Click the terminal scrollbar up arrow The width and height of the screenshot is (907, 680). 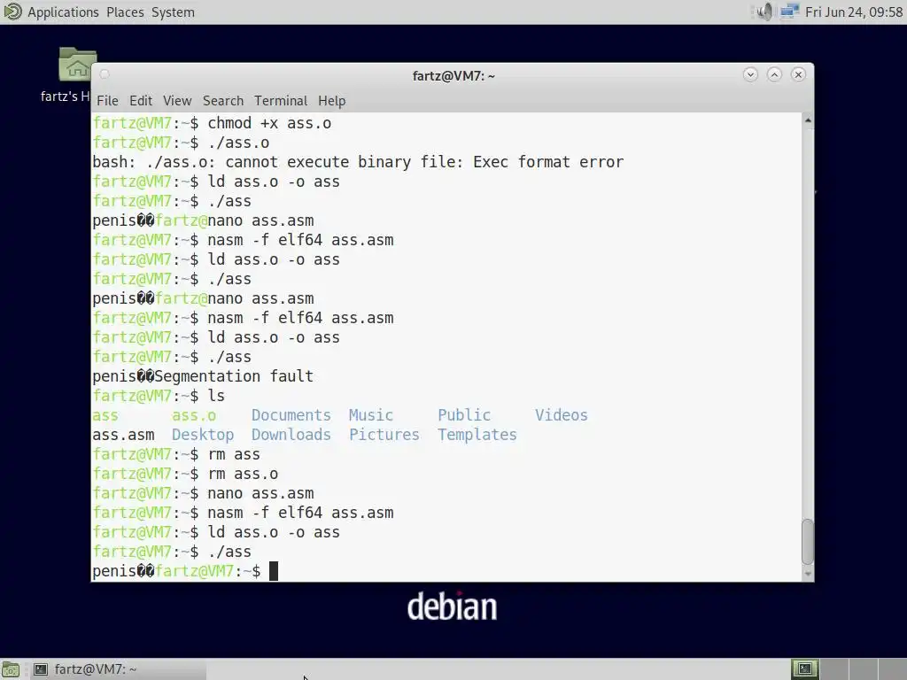tap(808, 120)
